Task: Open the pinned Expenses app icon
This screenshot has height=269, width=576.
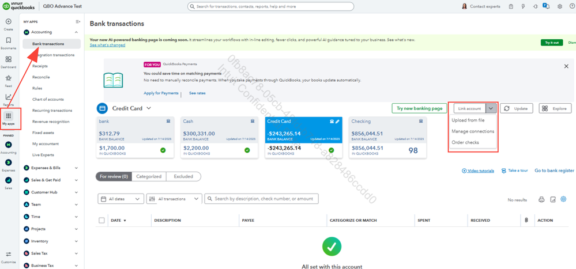Action: (x=9, y=162)
